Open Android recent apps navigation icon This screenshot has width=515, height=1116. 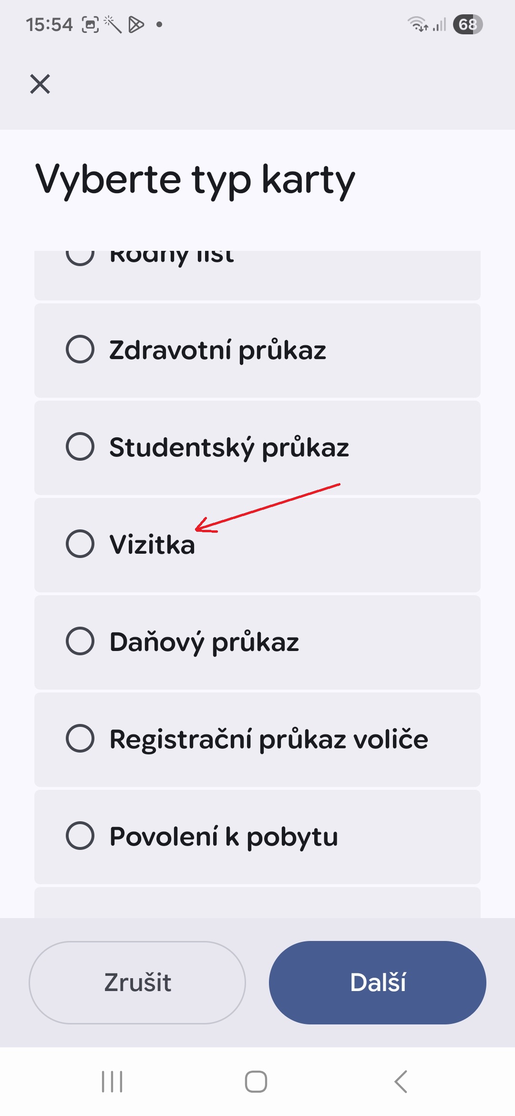tap(112, 1081)
